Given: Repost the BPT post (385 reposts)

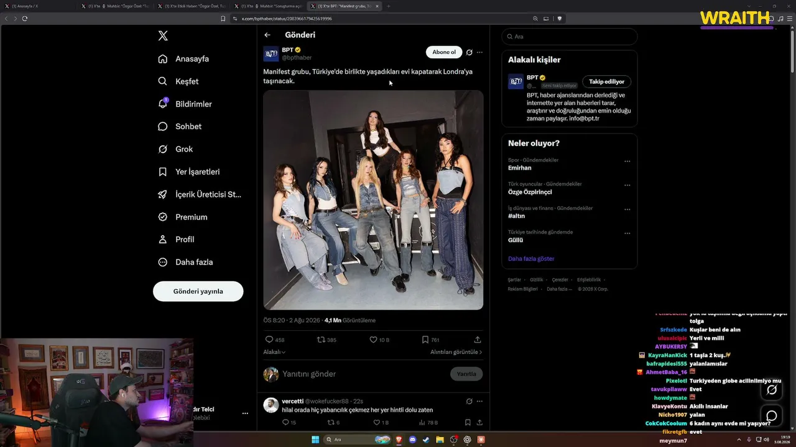Looking at the screenshot, I should [326, 340].
